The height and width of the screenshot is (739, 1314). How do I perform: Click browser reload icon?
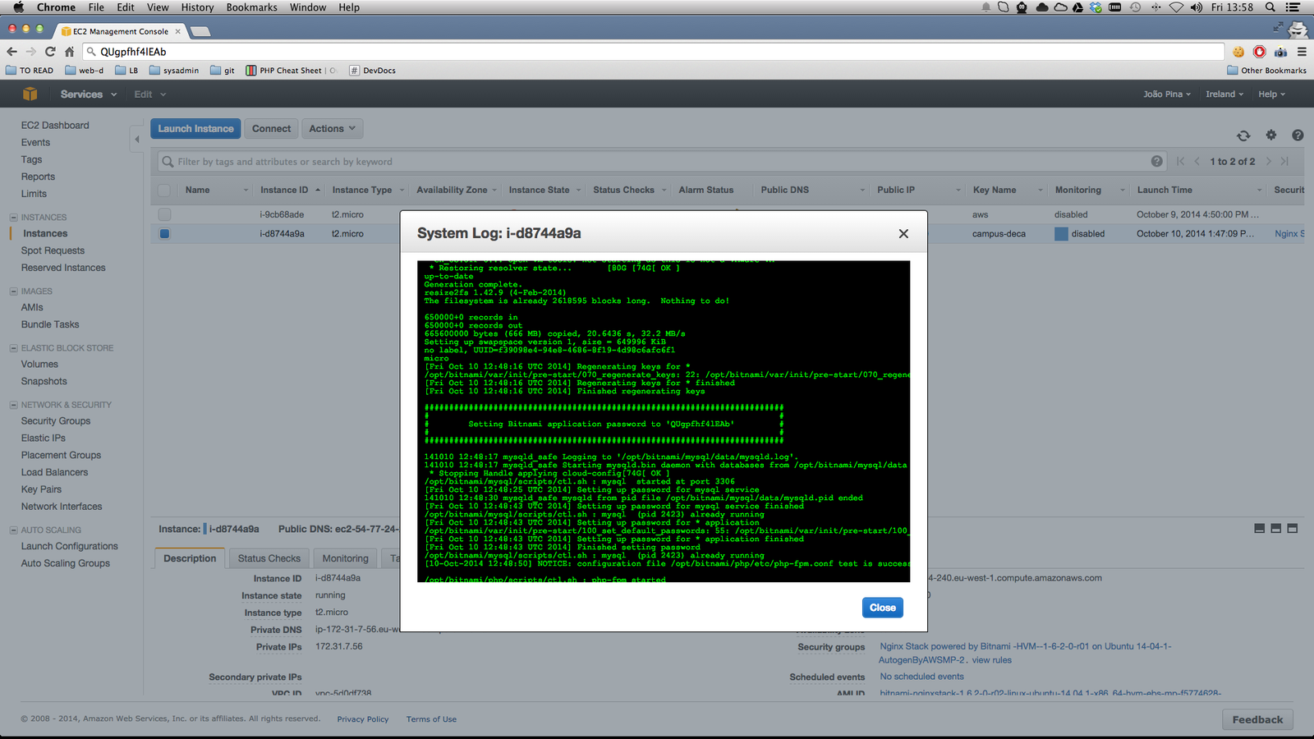(50, 52)
